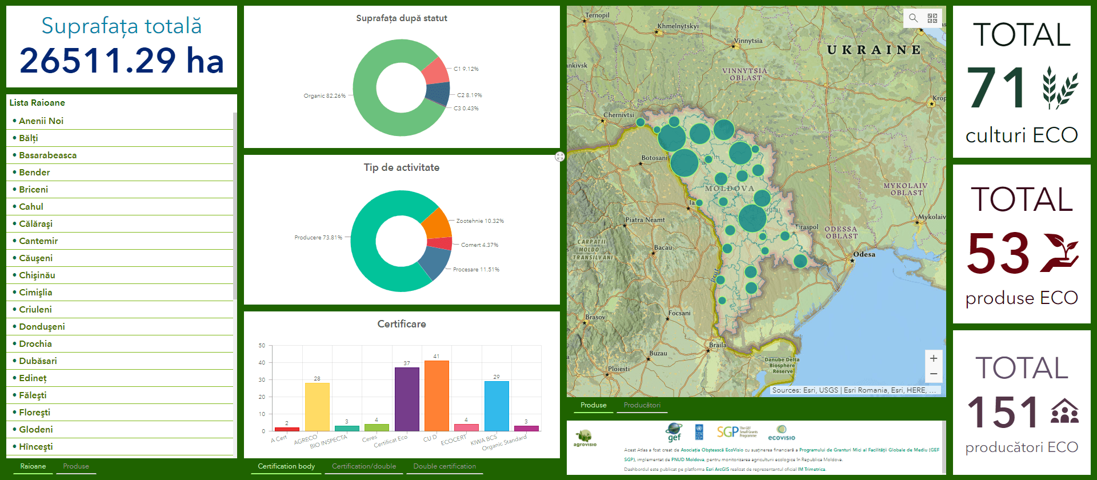Open the Double certification tab
The image size is (1097, 480).
coord(445,466)
